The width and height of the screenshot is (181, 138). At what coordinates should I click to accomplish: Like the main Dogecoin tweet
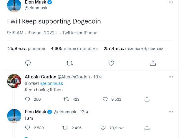pos(111,63)
